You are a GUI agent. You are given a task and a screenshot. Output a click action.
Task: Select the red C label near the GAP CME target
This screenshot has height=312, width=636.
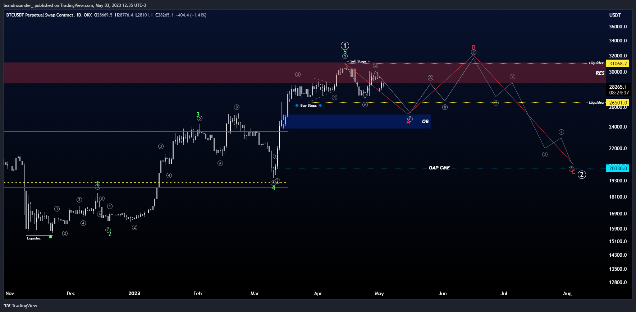[x=573, y=172]
